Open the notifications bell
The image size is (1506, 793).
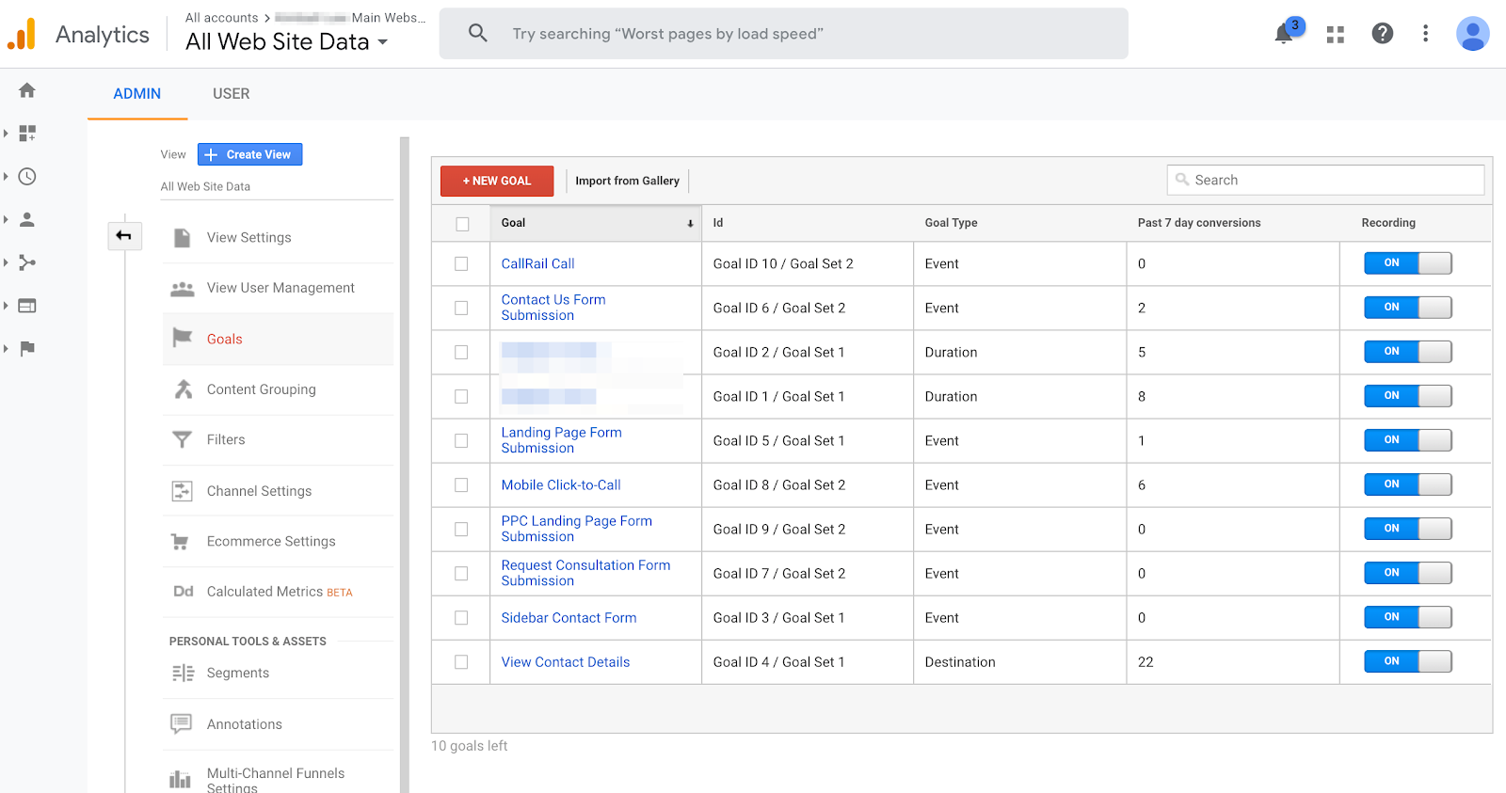1284,34
